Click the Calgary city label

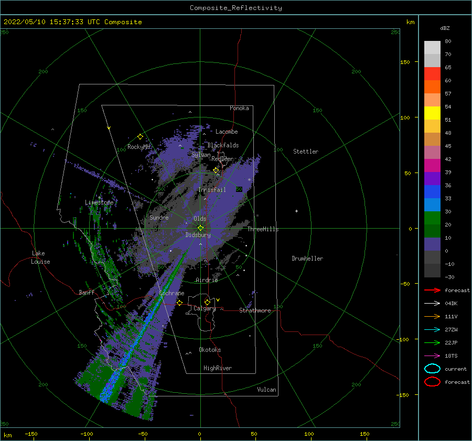click(205, 308)
